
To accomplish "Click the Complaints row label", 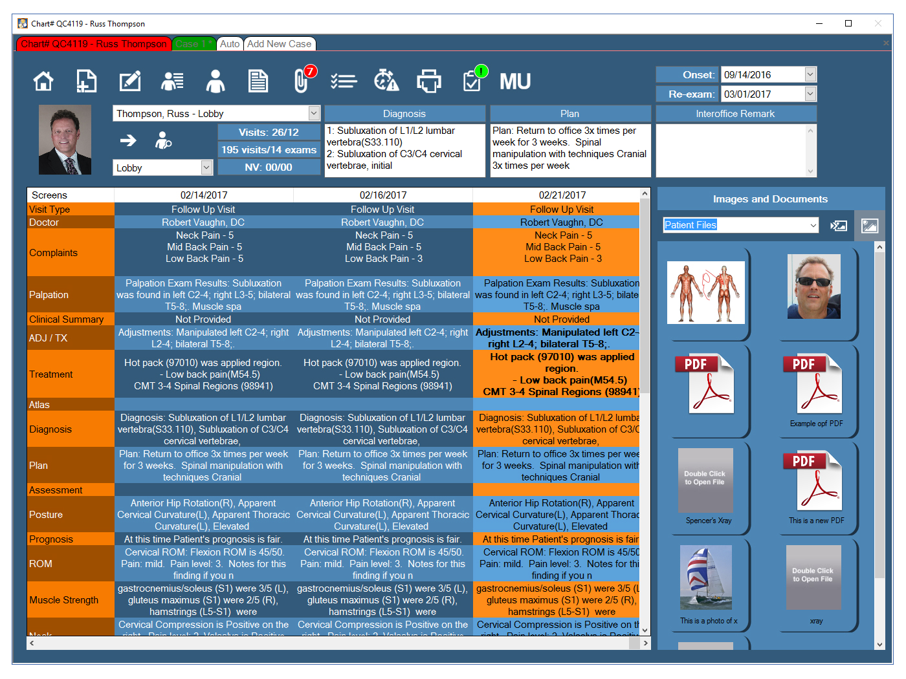I will coord(71,253).
